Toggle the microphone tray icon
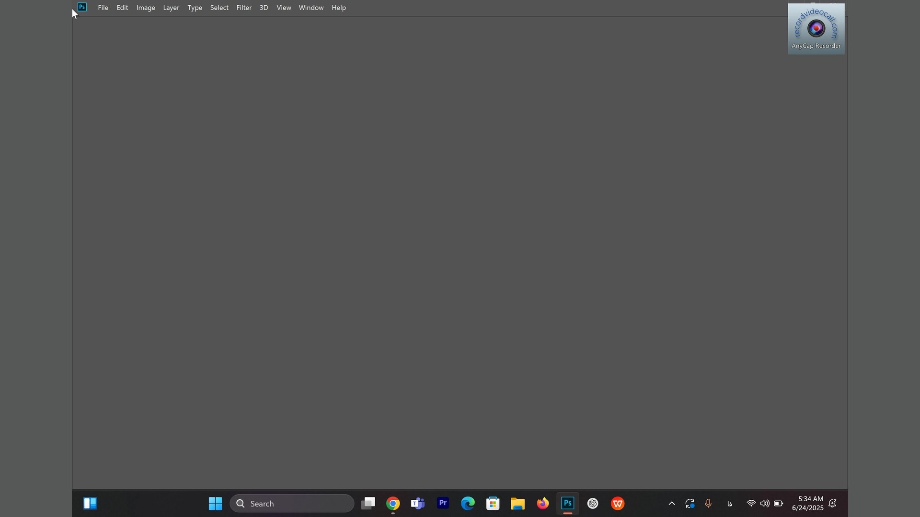 tap(709, 504)
